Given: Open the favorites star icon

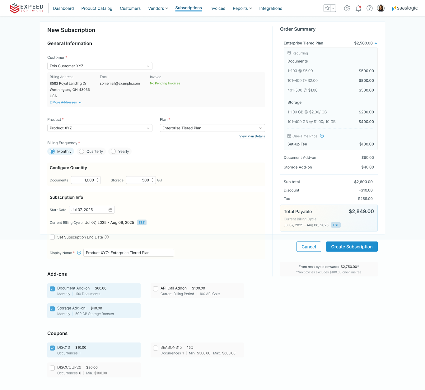Looking at the screenshot, I should pos(327,8).
